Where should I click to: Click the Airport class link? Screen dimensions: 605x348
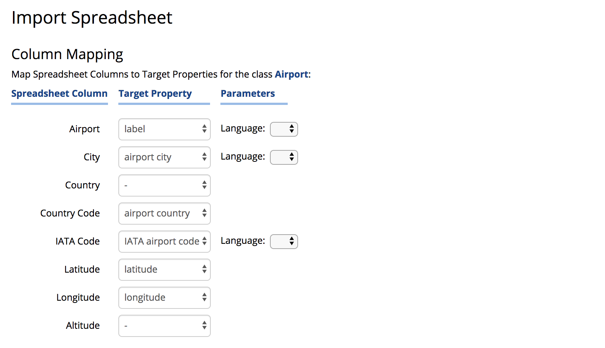coord(291,74)
